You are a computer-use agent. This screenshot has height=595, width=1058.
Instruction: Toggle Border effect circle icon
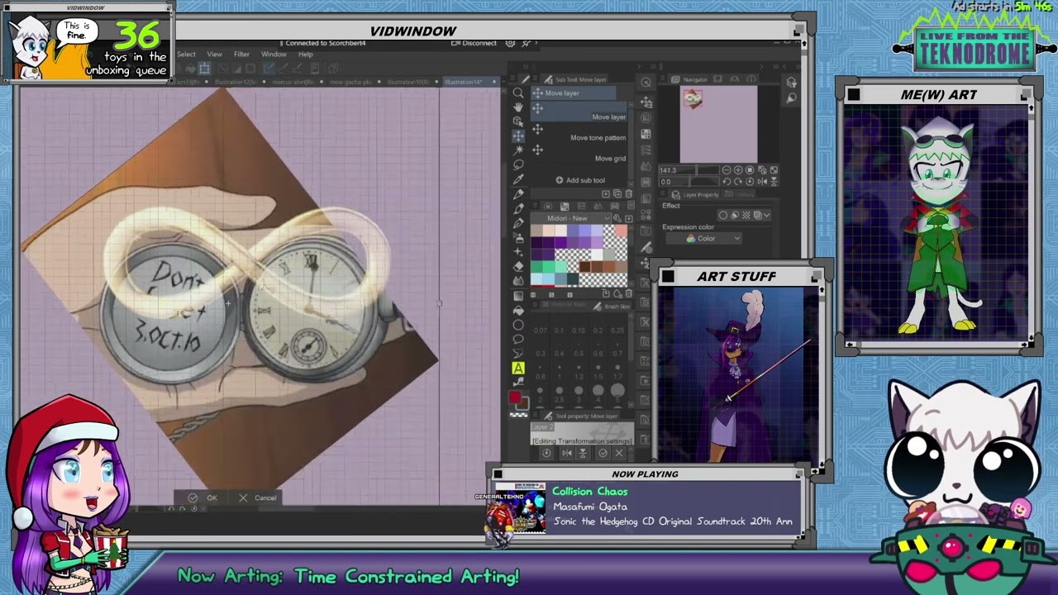[x=723, y=215]
